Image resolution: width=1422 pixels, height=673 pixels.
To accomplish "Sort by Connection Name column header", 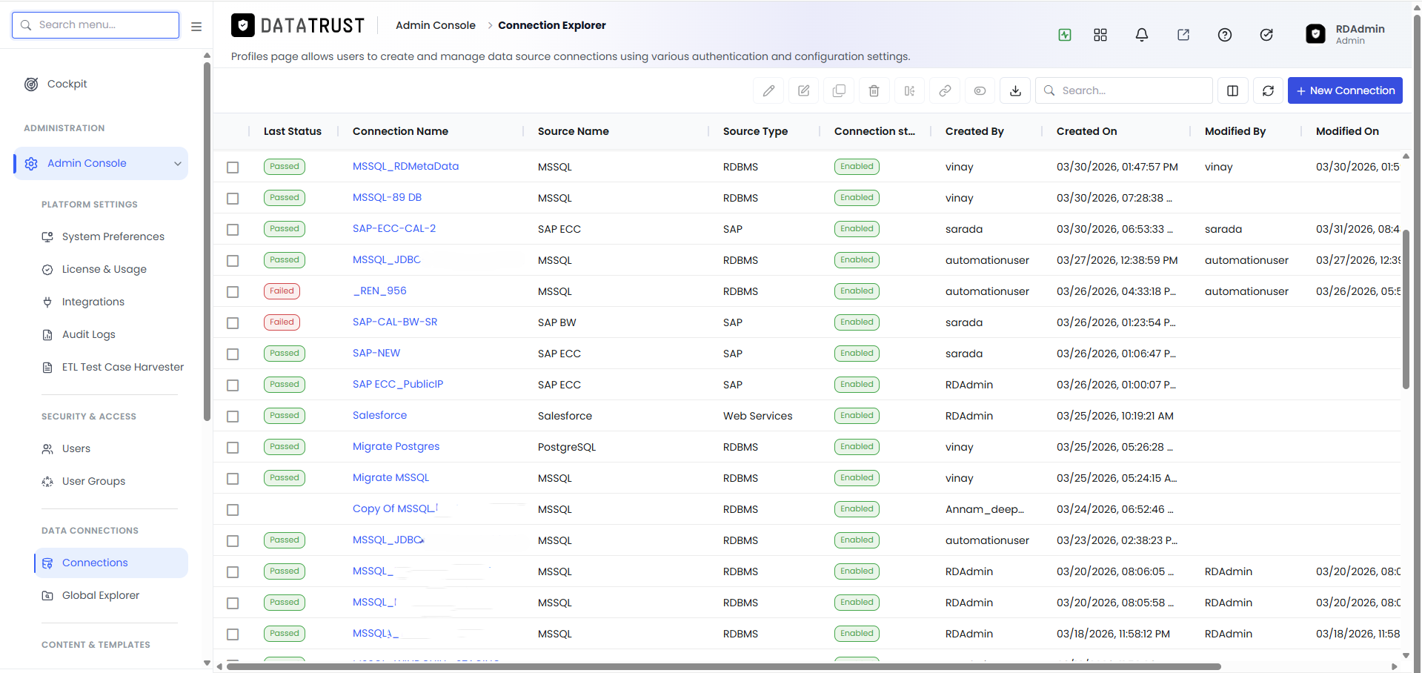I will click(x=400, y=131).
